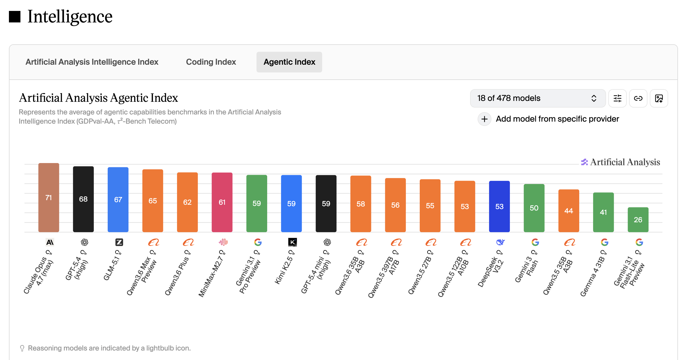
Task: Click the copy link icon
Action: (638, 98)
